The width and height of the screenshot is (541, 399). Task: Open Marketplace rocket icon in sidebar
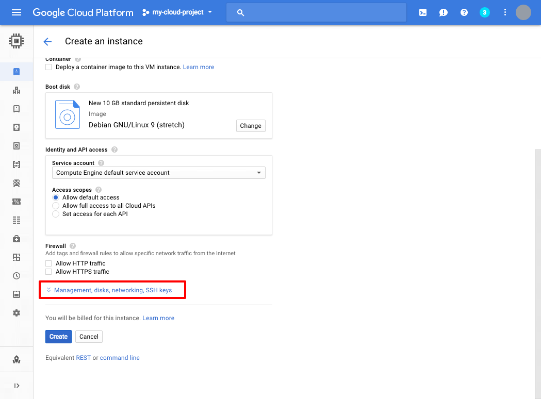pyautogui.click(x=16, y=360)
